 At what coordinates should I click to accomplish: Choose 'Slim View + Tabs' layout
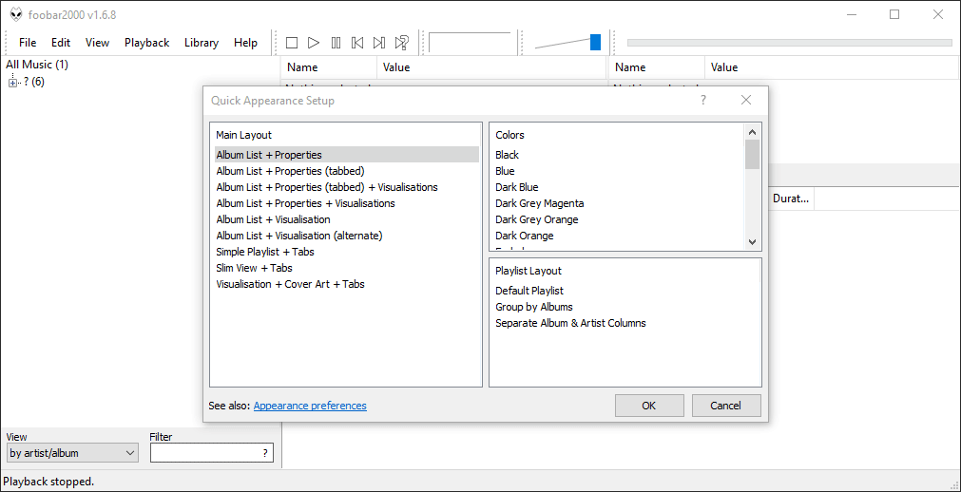(x=346, y=268)
